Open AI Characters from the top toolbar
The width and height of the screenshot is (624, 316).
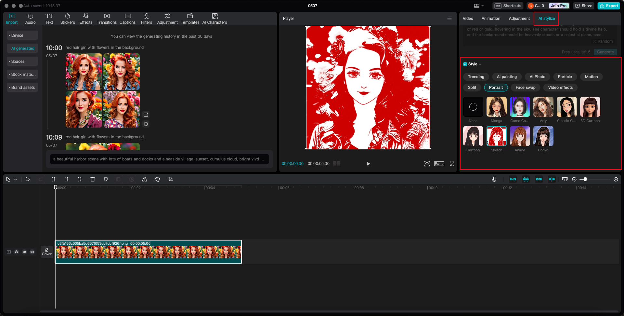pyautogui.click(x=214, y=18)
